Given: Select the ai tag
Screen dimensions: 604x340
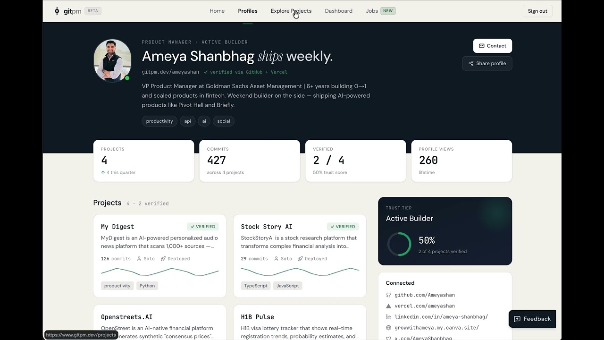Looking at the screenshot, I should (204, 121).
